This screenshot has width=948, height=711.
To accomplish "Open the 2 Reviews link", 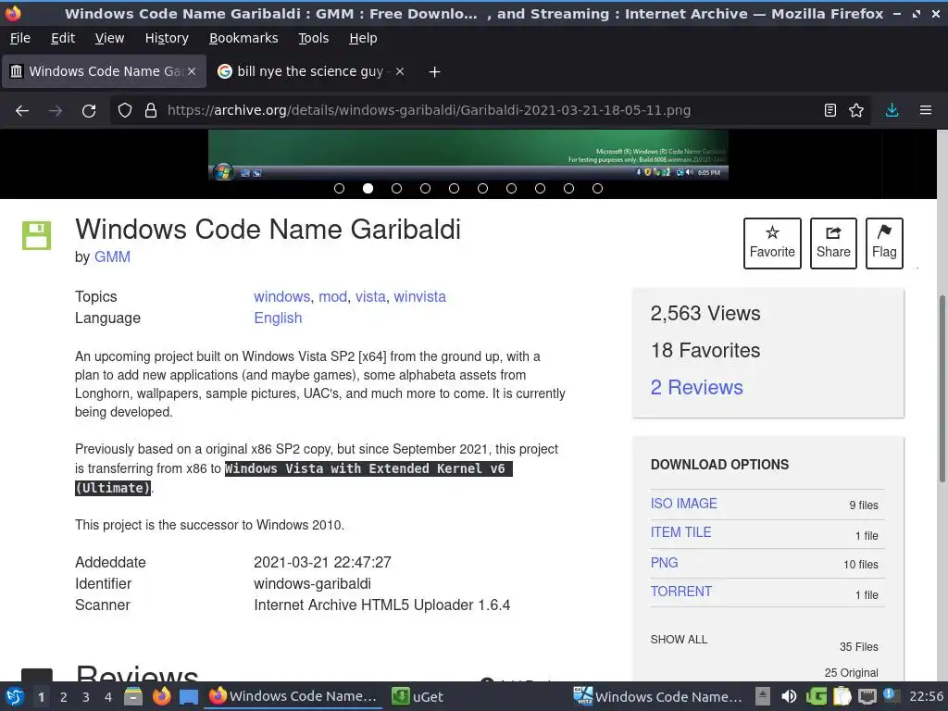I will 696,388.
